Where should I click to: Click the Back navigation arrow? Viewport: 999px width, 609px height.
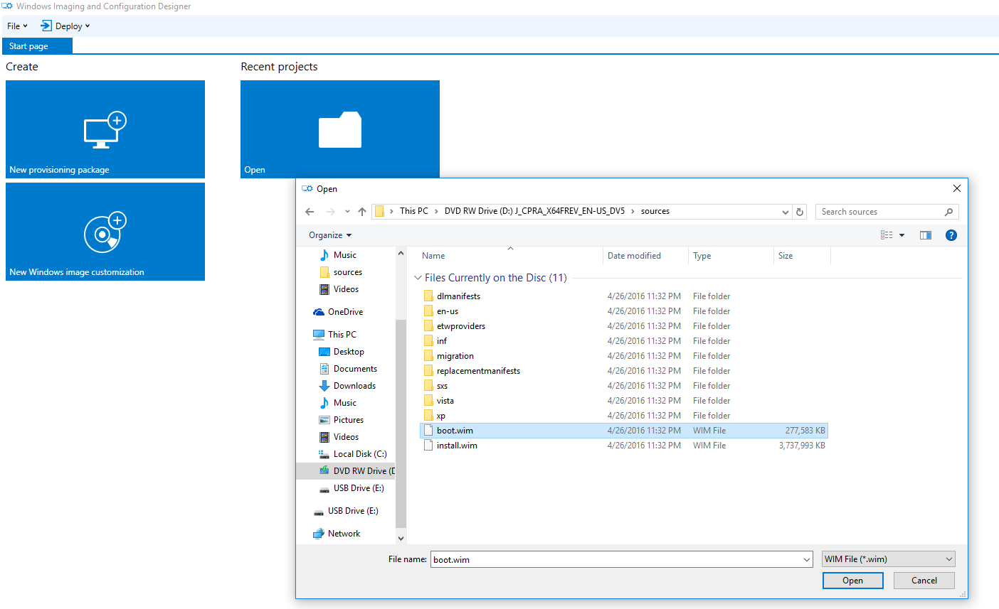point(310,212)
